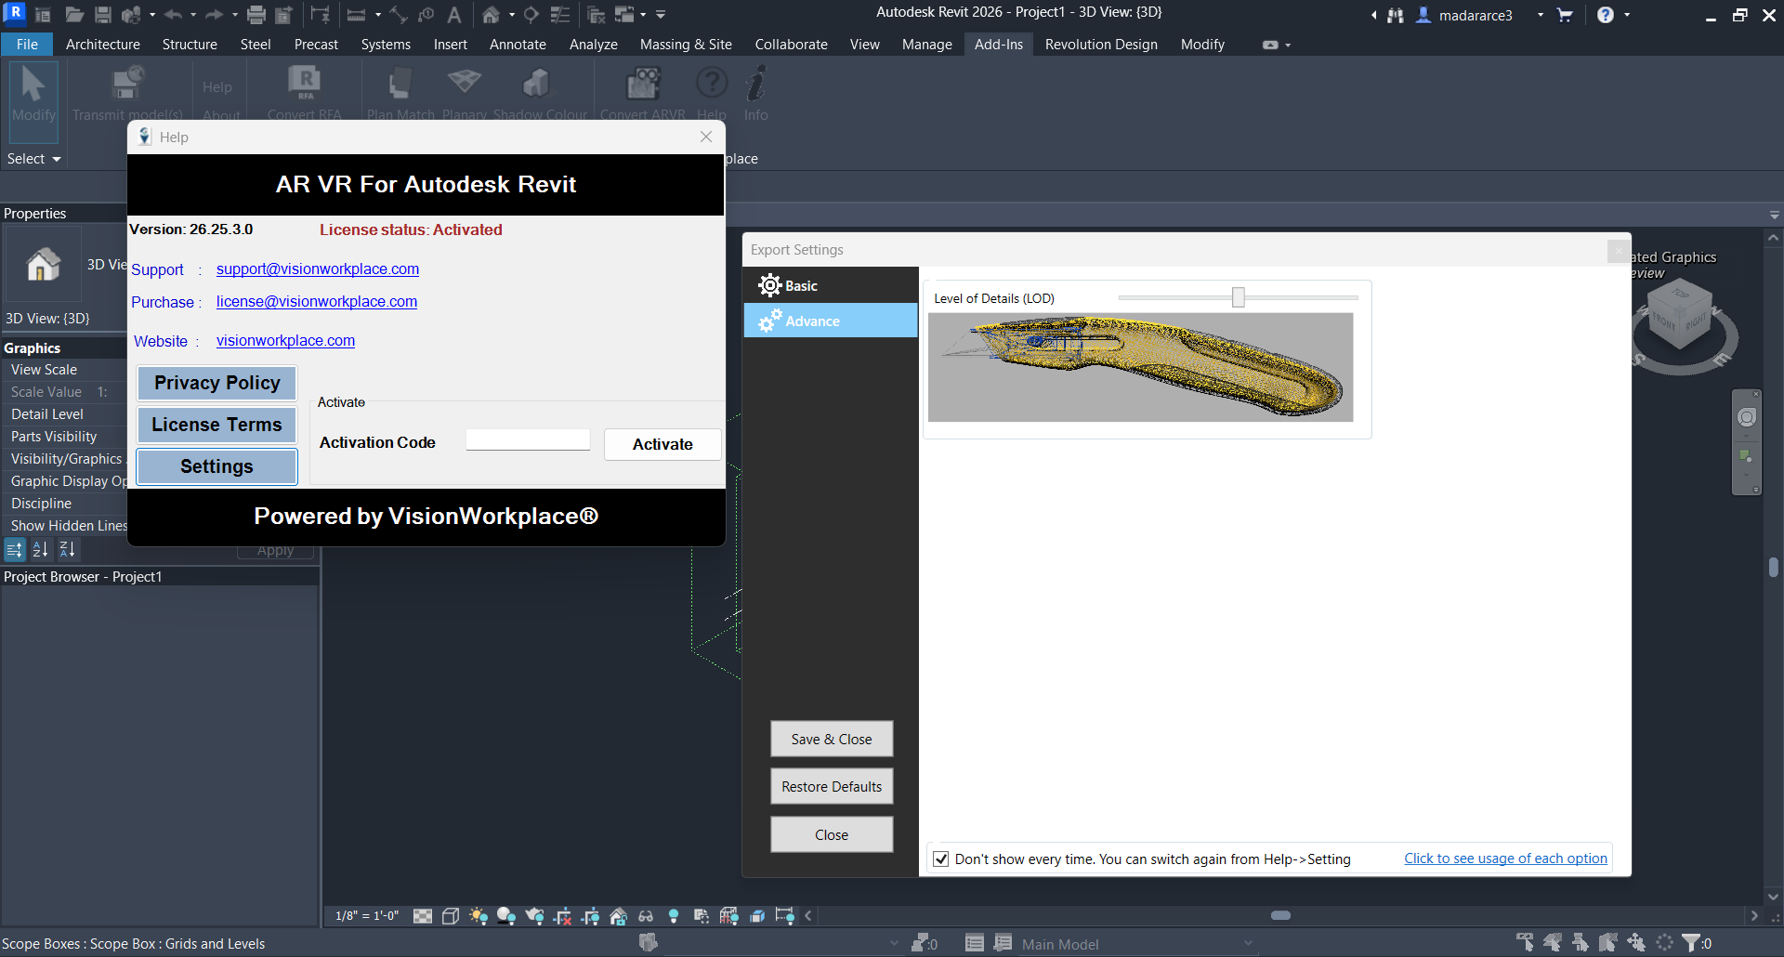Viewport: 1784px width, 957px height.
Task: Click the LOD preview thumbnail image
Action: [x=1140, y=367]
